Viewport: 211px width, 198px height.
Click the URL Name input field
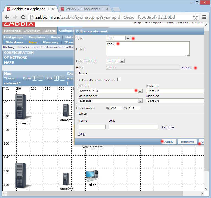point(92,127)
